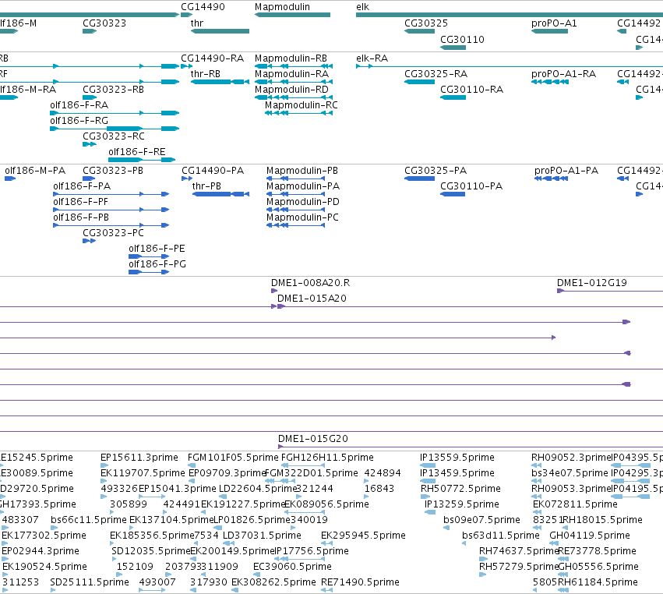The height and width of the screenshot is (594, 663).
Task: Click the '16843' feature label
Action: tap(379, 489)
